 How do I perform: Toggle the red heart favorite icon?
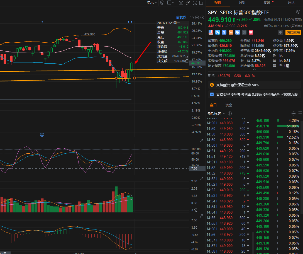click(251, 32)
